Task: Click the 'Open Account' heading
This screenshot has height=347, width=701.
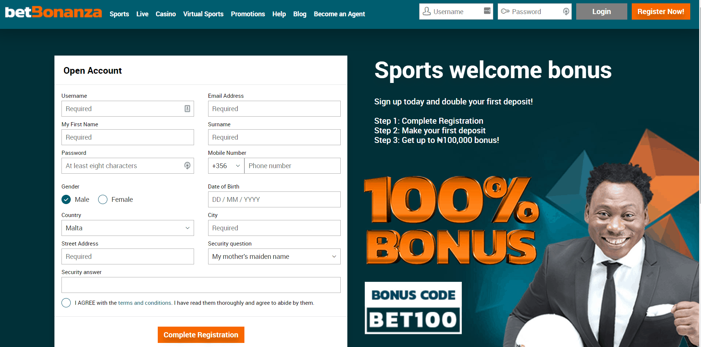Action: coord(93,71)
